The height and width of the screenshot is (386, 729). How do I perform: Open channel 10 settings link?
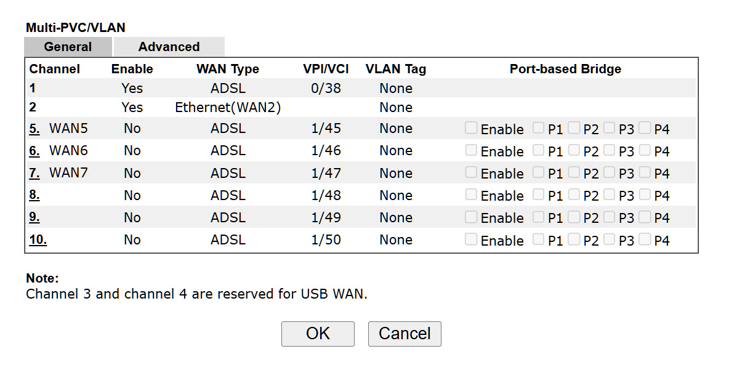point(38,239)
